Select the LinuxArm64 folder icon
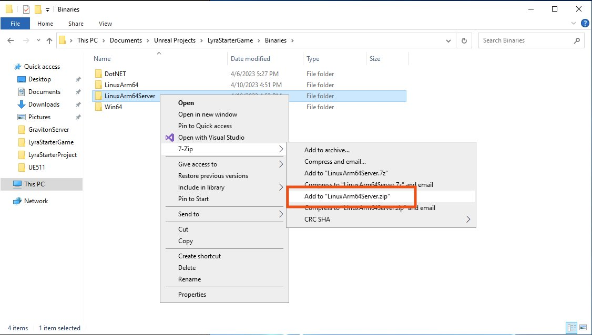592x335 pixels. coord(98,85)
